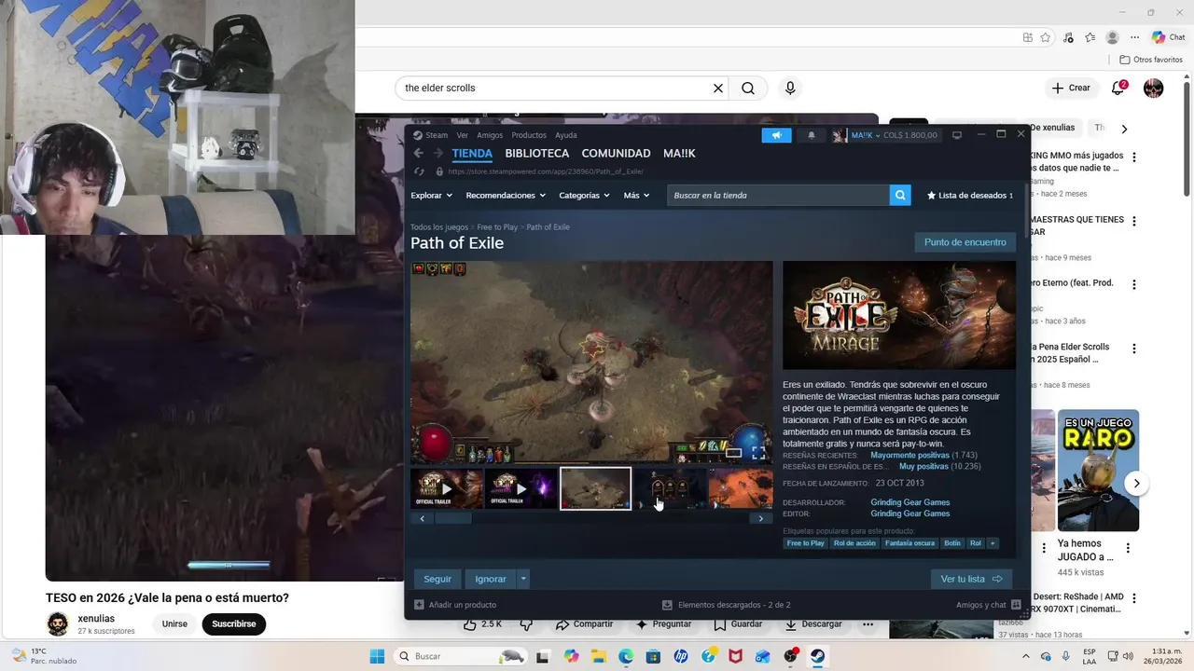Click the Unirse button on YouTube
The height and width of the screenshot is (671, 1194).
(174, 623)
